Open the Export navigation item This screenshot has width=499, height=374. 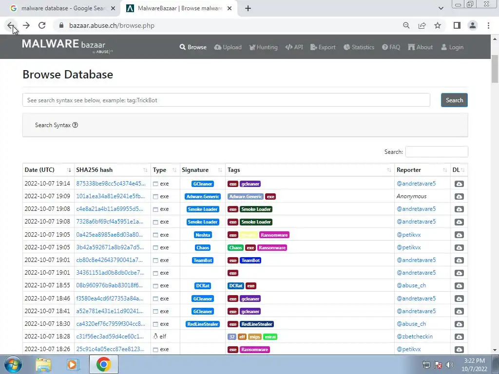(x=323, y=47)
